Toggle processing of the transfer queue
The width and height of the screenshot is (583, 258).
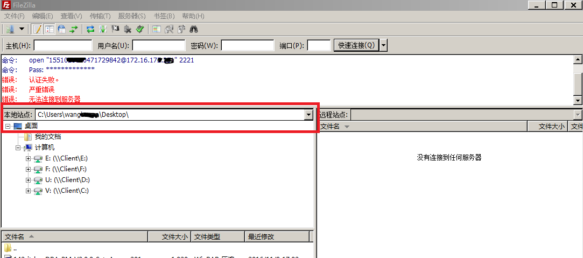coord(103,29)
